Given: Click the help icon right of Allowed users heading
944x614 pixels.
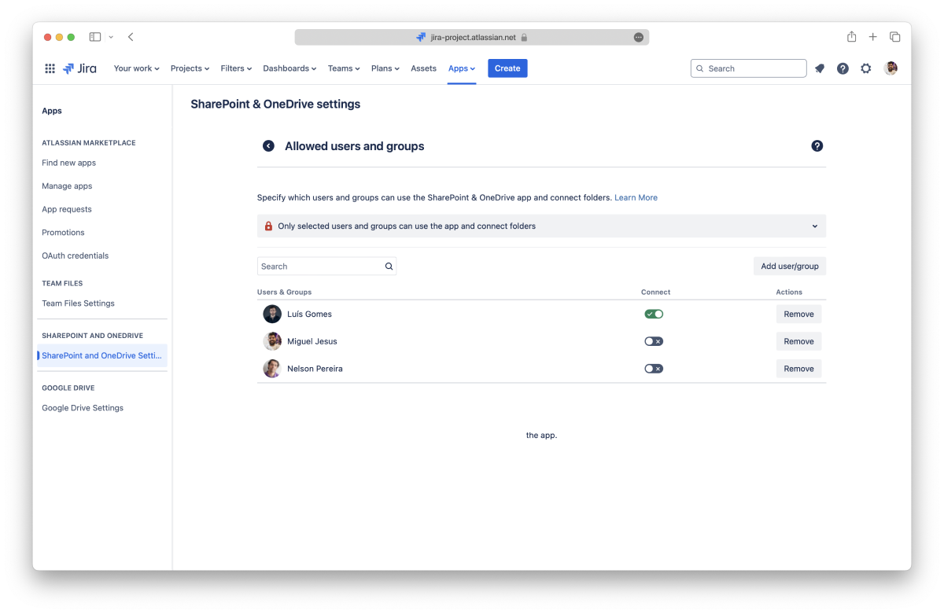Looking at the screenshot, I should [817, 146].
